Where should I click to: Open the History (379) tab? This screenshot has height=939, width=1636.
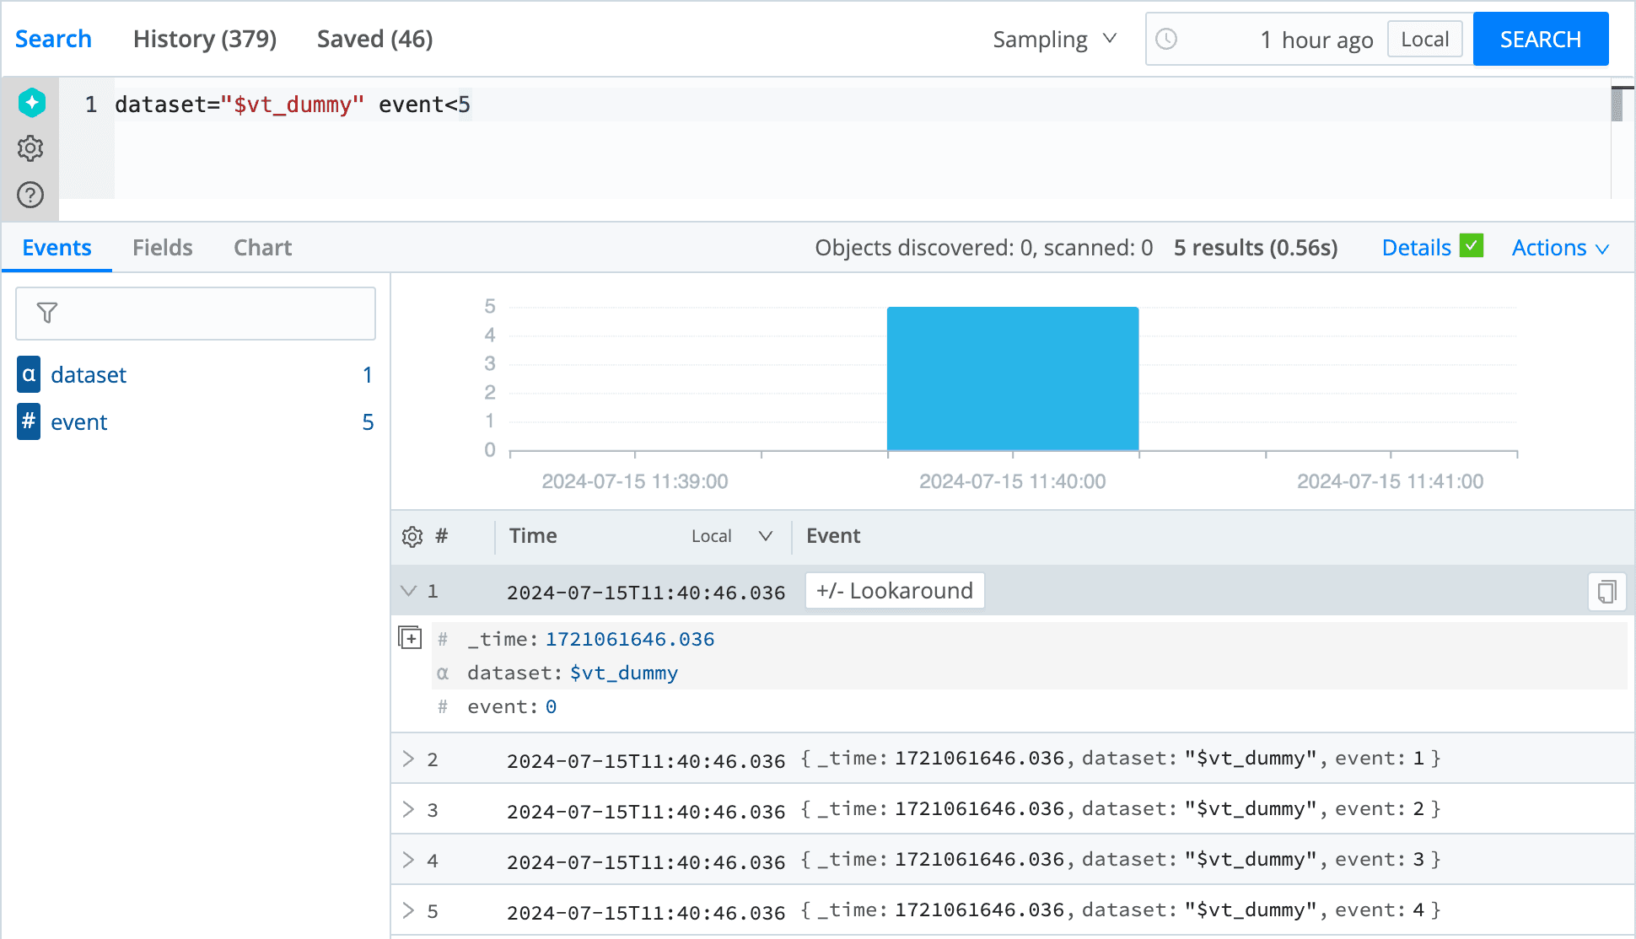(x=205, y=39)
